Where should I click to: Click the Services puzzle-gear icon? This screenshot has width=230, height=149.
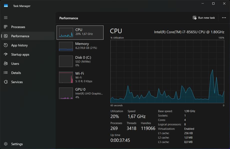click(6, 82)
